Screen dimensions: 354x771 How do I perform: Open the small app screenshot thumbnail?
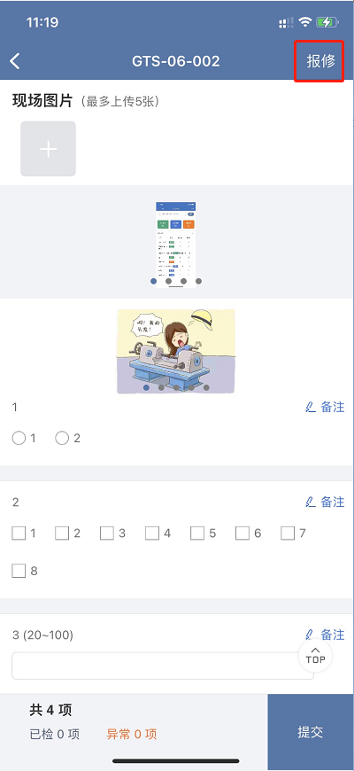(176, 245)
